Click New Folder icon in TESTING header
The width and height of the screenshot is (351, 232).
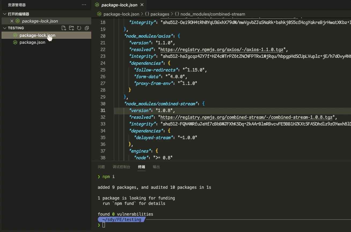point(71,28)
